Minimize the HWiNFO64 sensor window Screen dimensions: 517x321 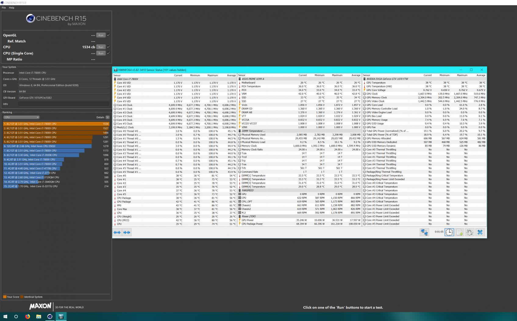[x=461, y=70]
